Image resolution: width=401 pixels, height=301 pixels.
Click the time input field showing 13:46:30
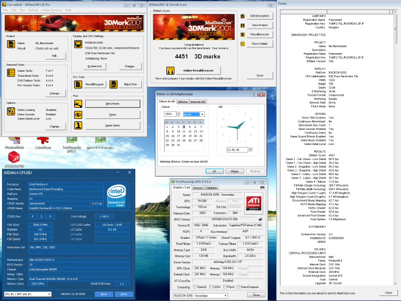237,149
